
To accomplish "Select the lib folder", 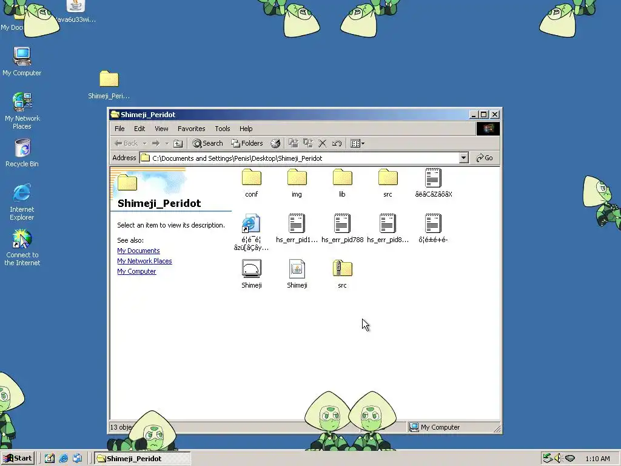I will click(x=342, y=183).
